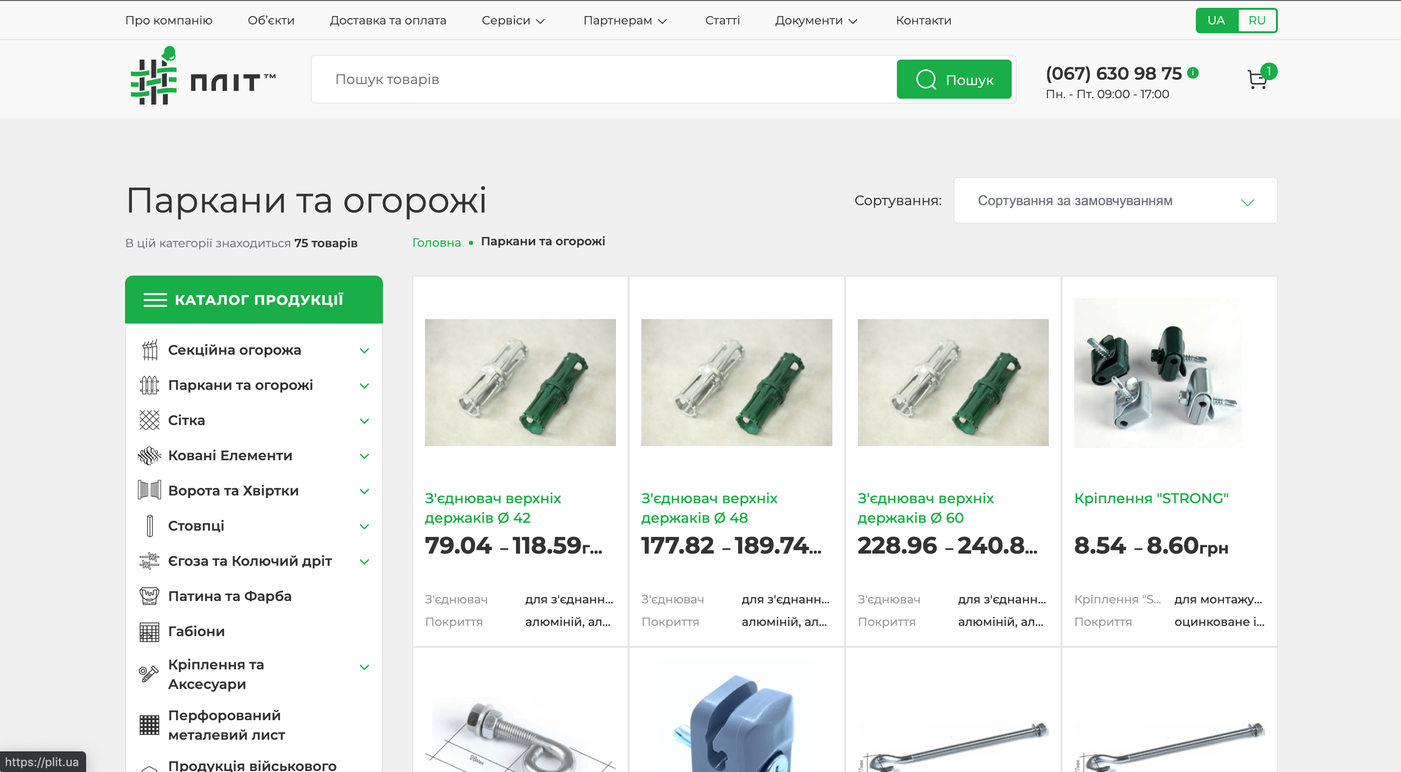
Task: Click the Ворота та Хвіртки gate icon
Action: tap(149, 490)
